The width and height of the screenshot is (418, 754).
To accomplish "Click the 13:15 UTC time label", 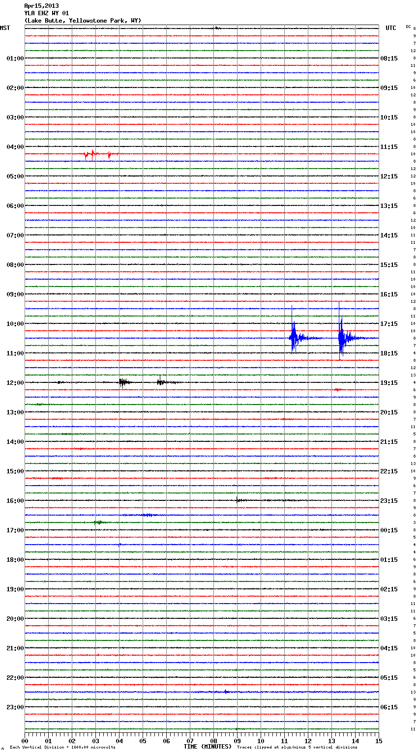I will coord(389,206).
